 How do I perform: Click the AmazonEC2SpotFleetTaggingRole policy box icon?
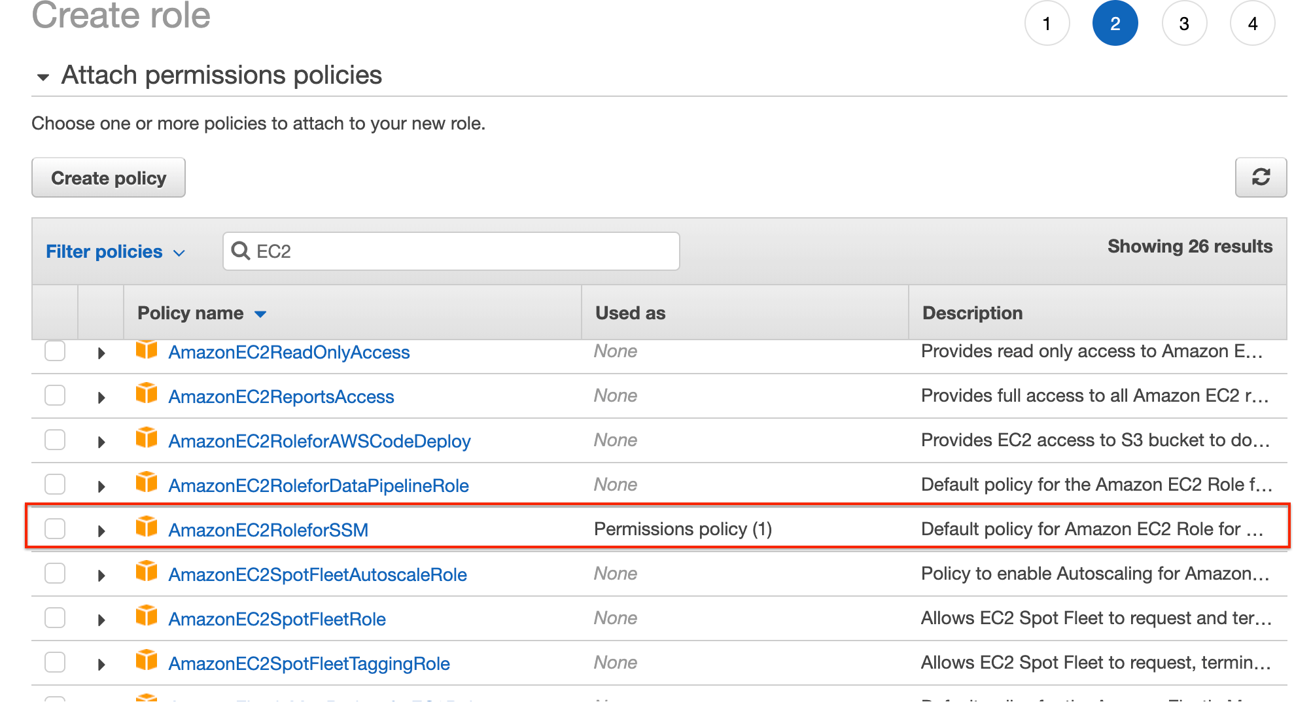point(147,660)
